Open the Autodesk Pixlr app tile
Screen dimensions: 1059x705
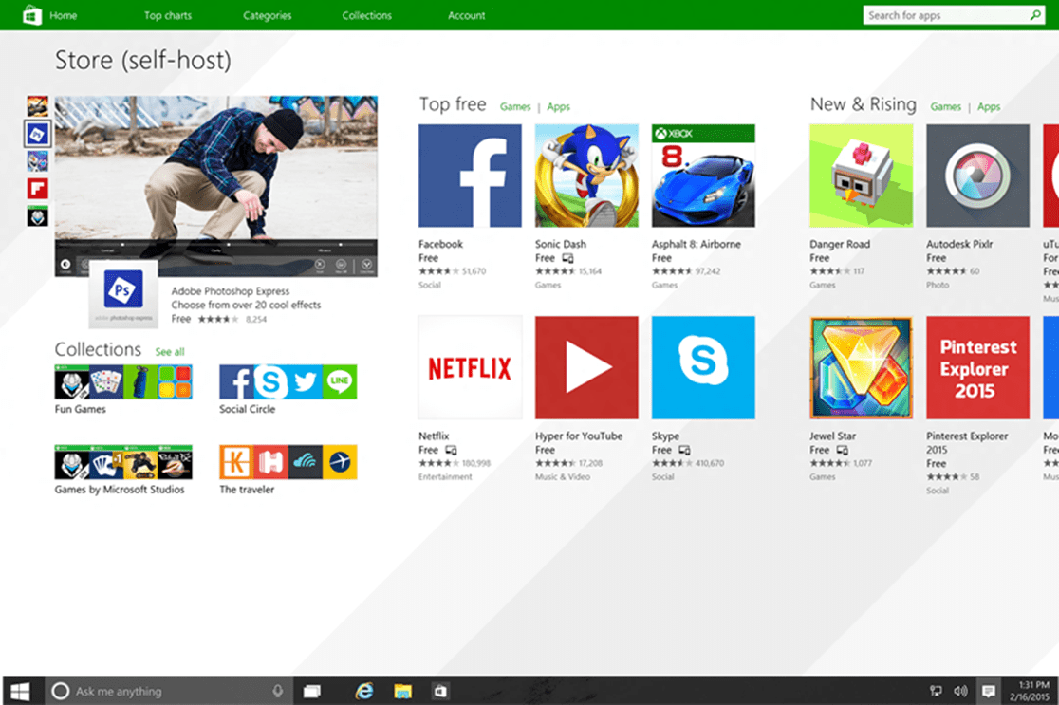(x=977, y=176)
